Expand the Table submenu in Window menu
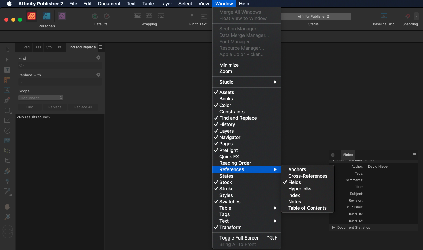The width and height of the screenshot is (423, 250). [247, 208]
